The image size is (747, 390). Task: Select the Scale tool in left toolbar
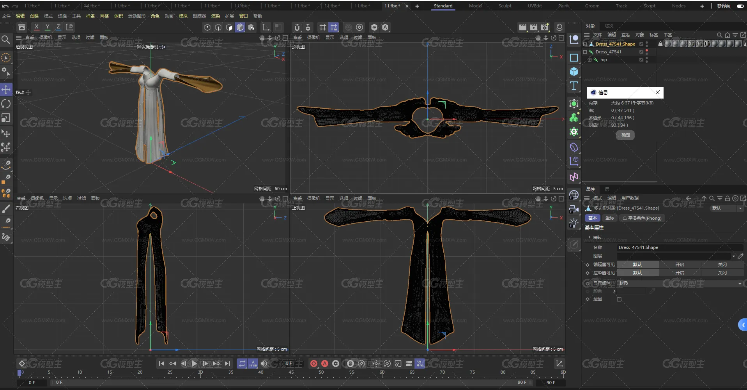click(x=6, y=118)
